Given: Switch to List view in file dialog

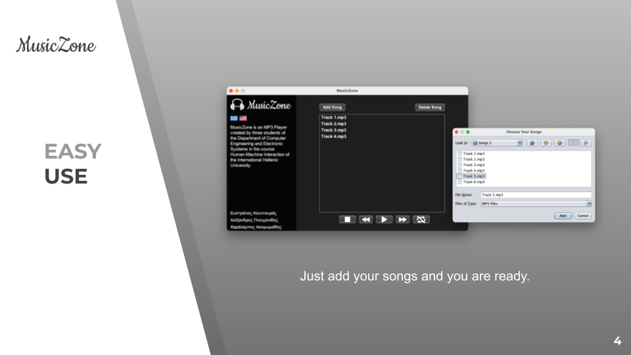Looking at the screenshot, I should coord(574,143).
